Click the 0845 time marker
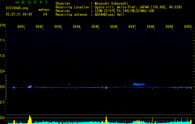Viewport: 195px width, 124px height. point(95,27)
